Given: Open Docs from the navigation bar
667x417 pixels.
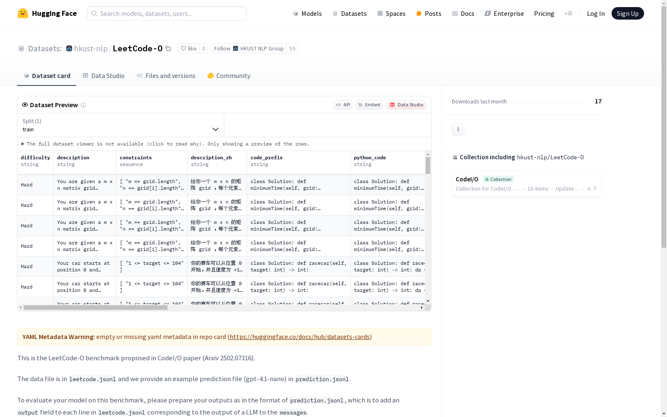Looking at the screenshot, I should click(463, 13).
